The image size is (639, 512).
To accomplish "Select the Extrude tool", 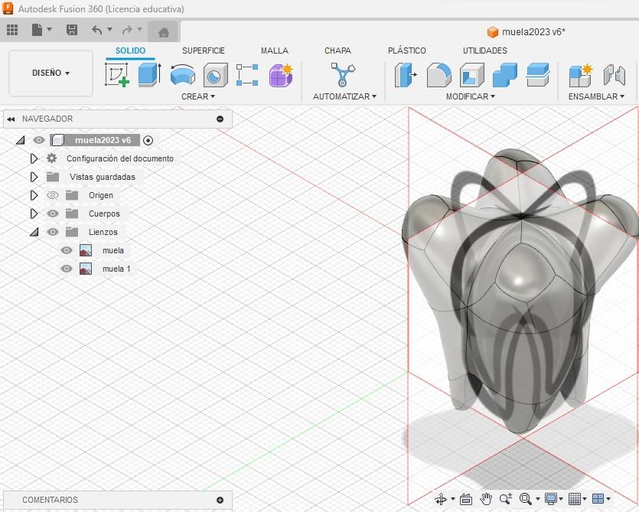I will 150,74.
